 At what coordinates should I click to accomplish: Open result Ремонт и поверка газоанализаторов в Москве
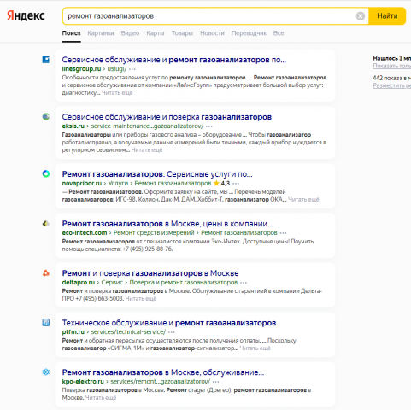tap(150, 273)
